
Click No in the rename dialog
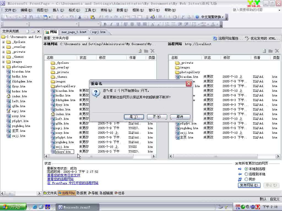coord(157,117)
